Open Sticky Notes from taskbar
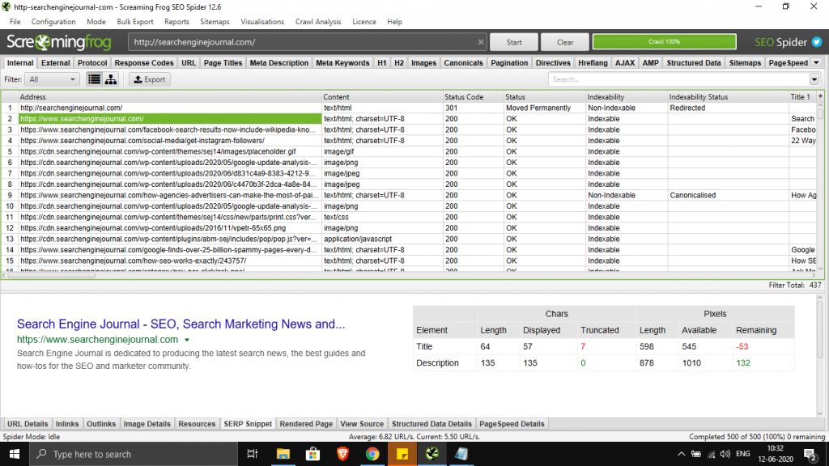 [x=402, y=454]
